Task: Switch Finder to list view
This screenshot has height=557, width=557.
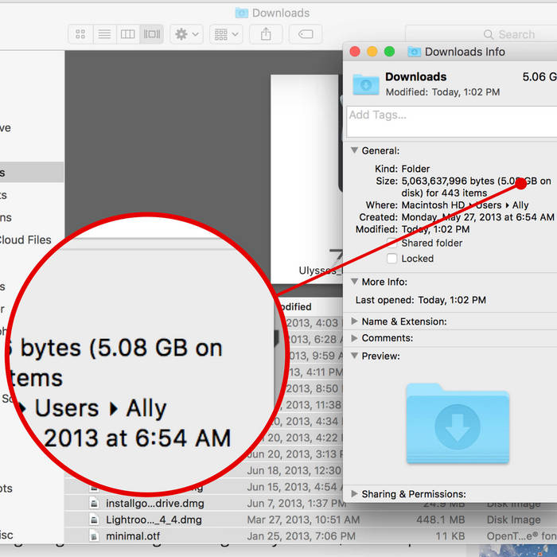Action: tap(104, 34)
